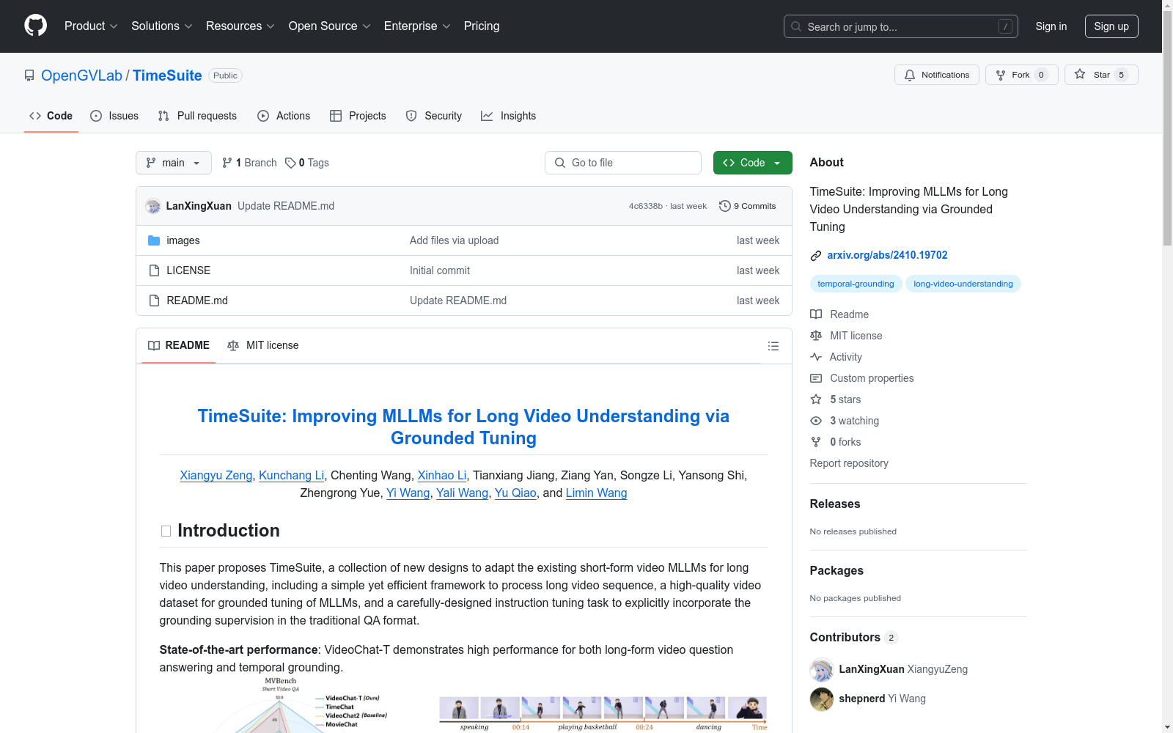Expand the Resources menu
The width and height of the screenshot is (1173, 733).
click(x=240, y=26)
